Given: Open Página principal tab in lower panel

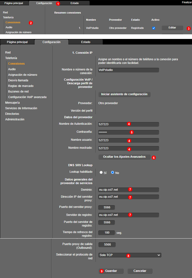Looking at the screenshot, I should pos(17,42).
